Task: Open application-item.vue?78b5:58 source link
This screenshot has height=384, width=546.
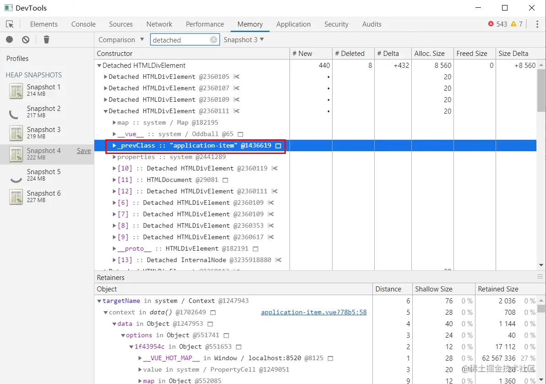Action: (314, 312)
